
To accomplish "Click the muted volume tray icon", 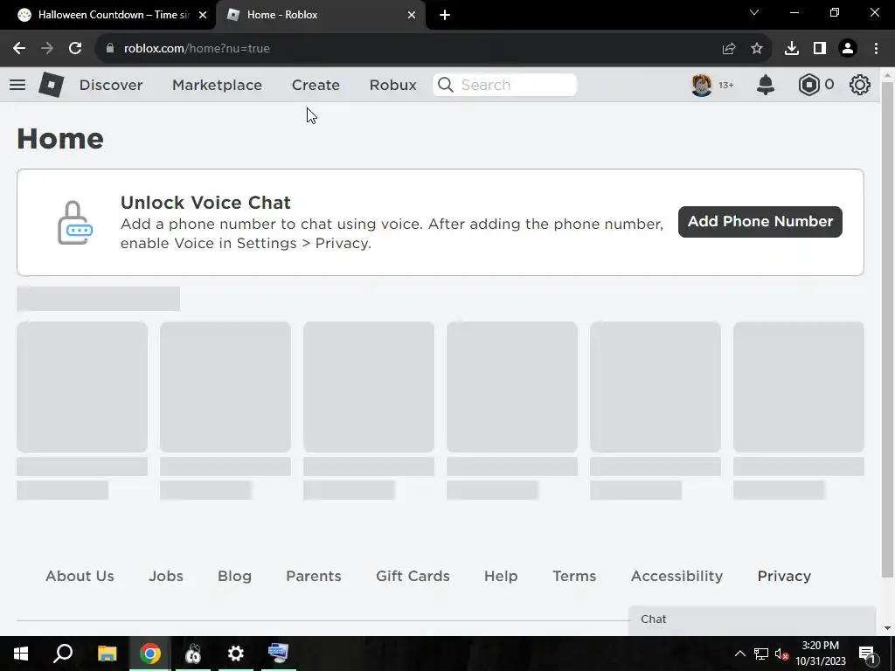I will pos(781,654).
